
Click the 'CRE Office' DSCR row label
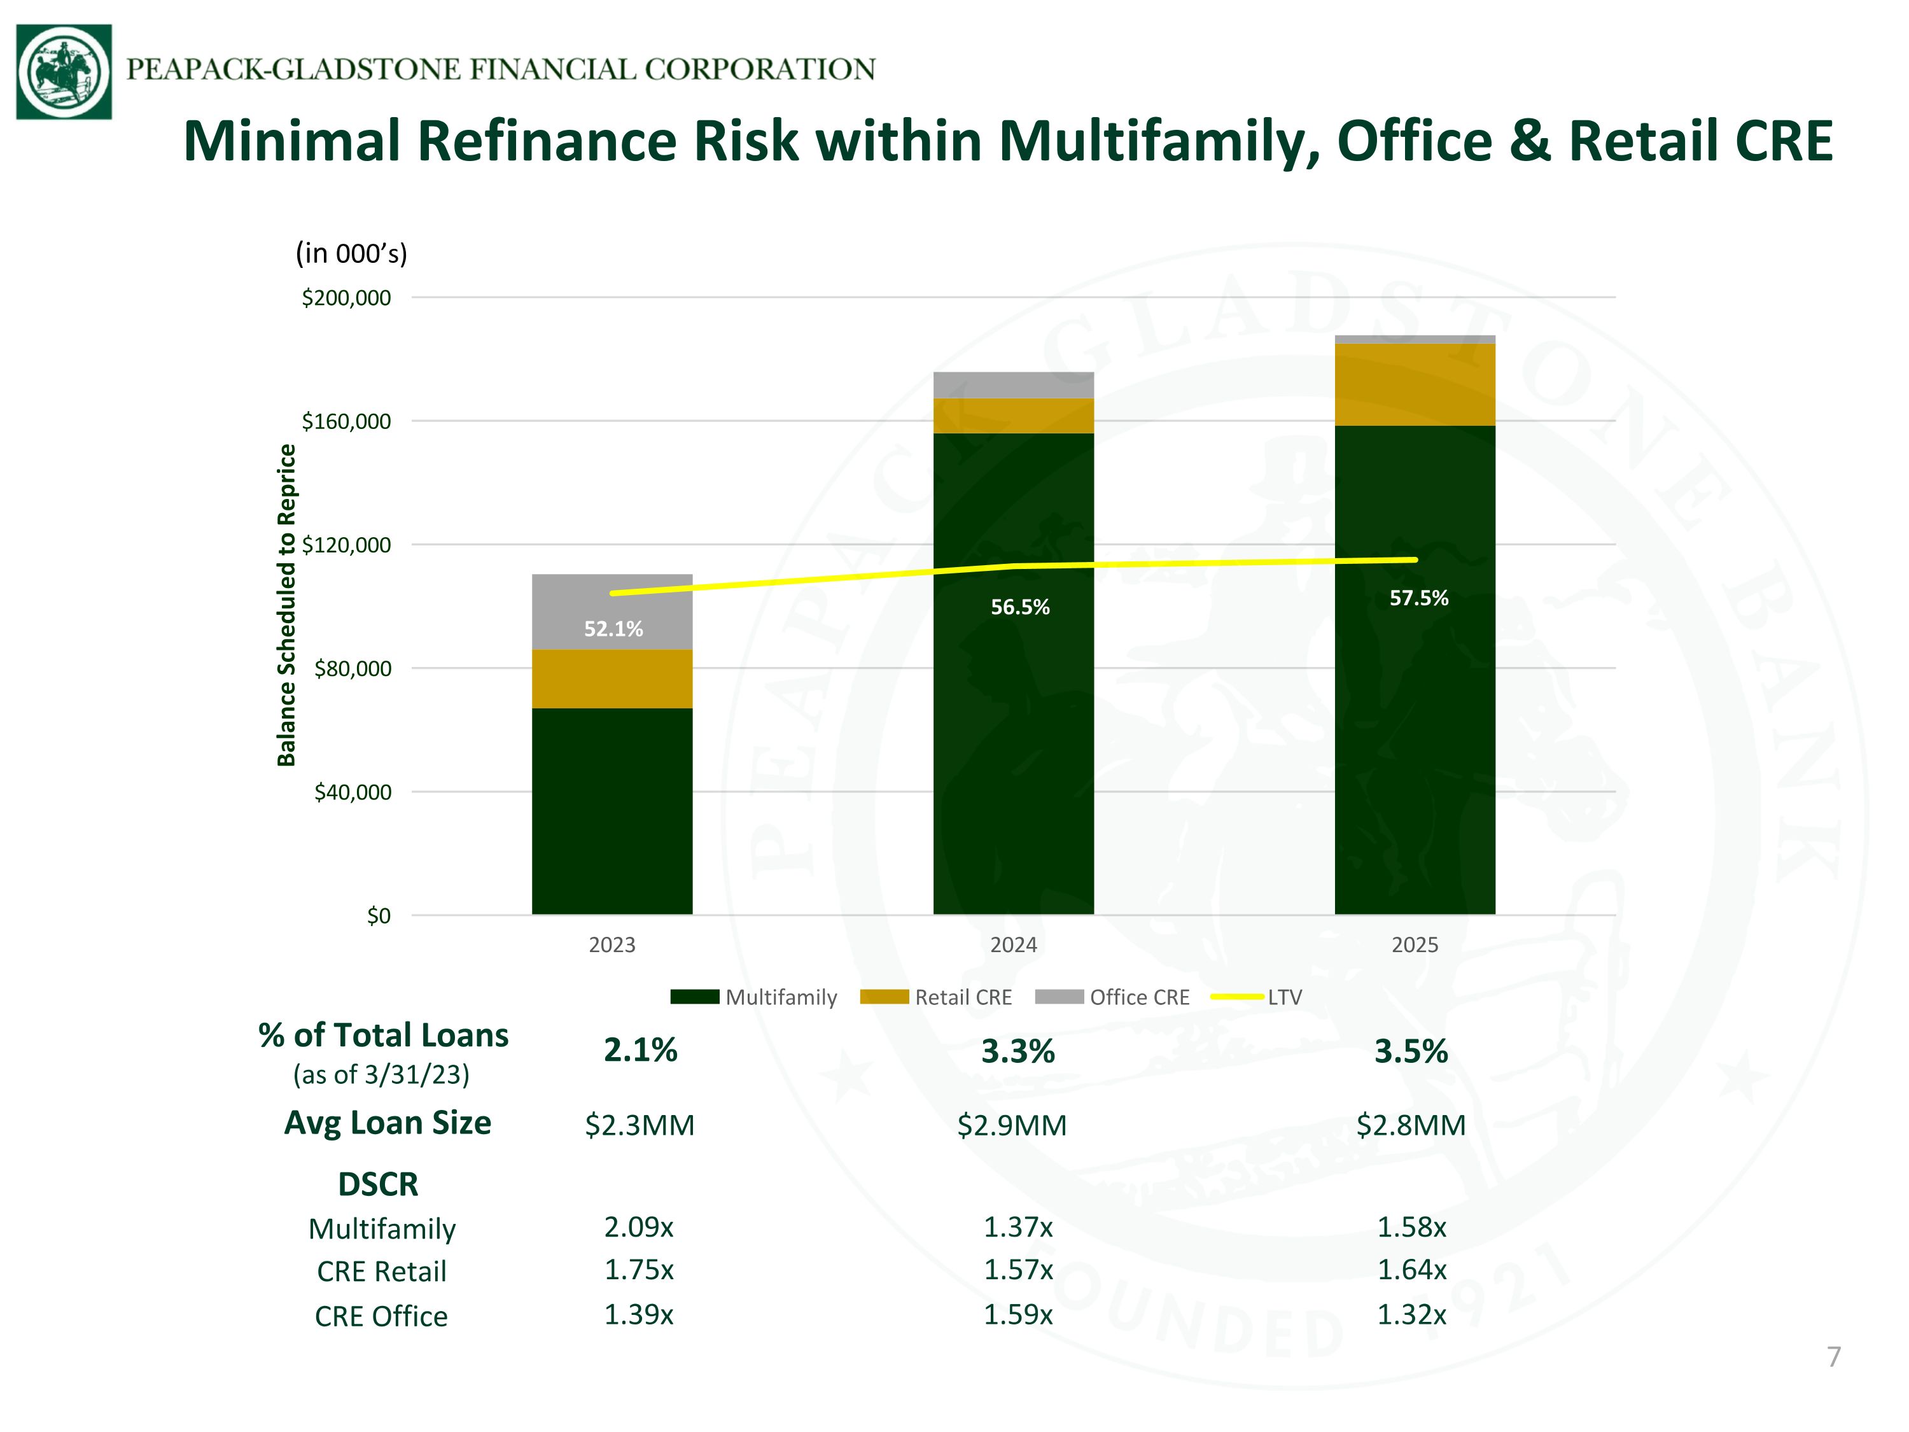click(381, 1316)
